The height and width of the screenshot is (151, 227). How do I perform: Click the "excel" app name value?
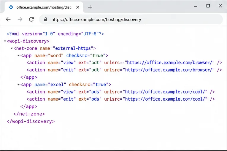[x=57, y=85]
